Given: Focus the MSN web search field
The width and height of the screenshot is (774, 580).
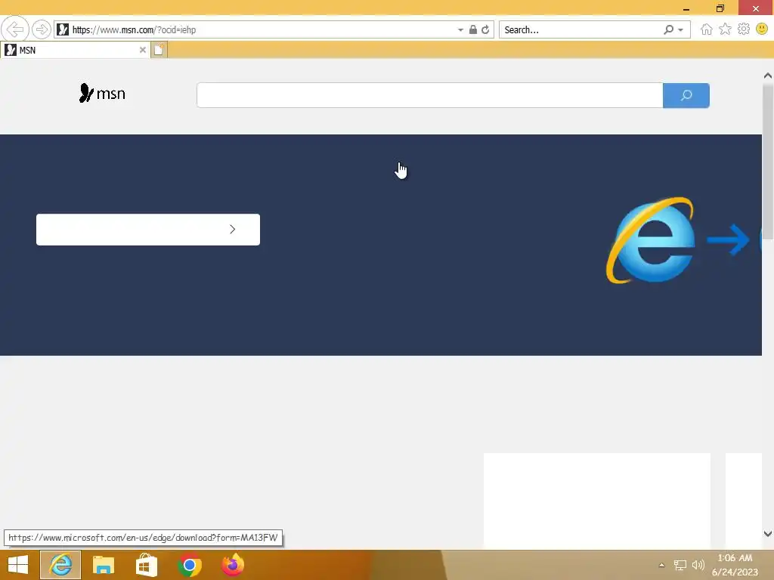Looking at the screenshot, I should tap(429, 95).
